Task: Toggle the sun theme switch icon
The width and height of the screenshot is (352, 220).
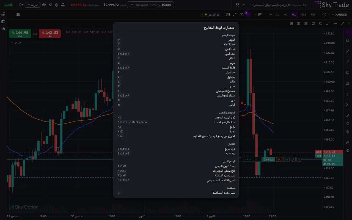Action: (x=50, y=5)
